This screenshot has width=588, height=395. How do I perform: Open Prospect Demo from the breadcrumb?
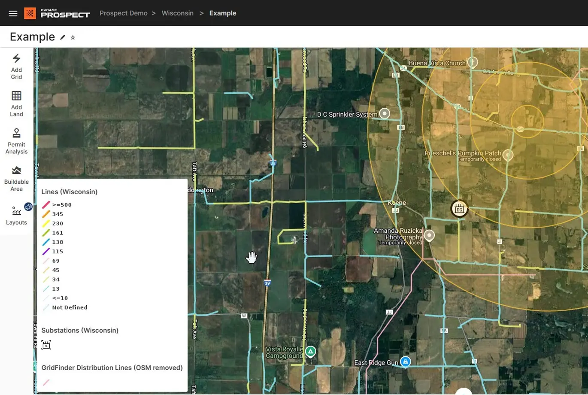(x=124, y=13)
